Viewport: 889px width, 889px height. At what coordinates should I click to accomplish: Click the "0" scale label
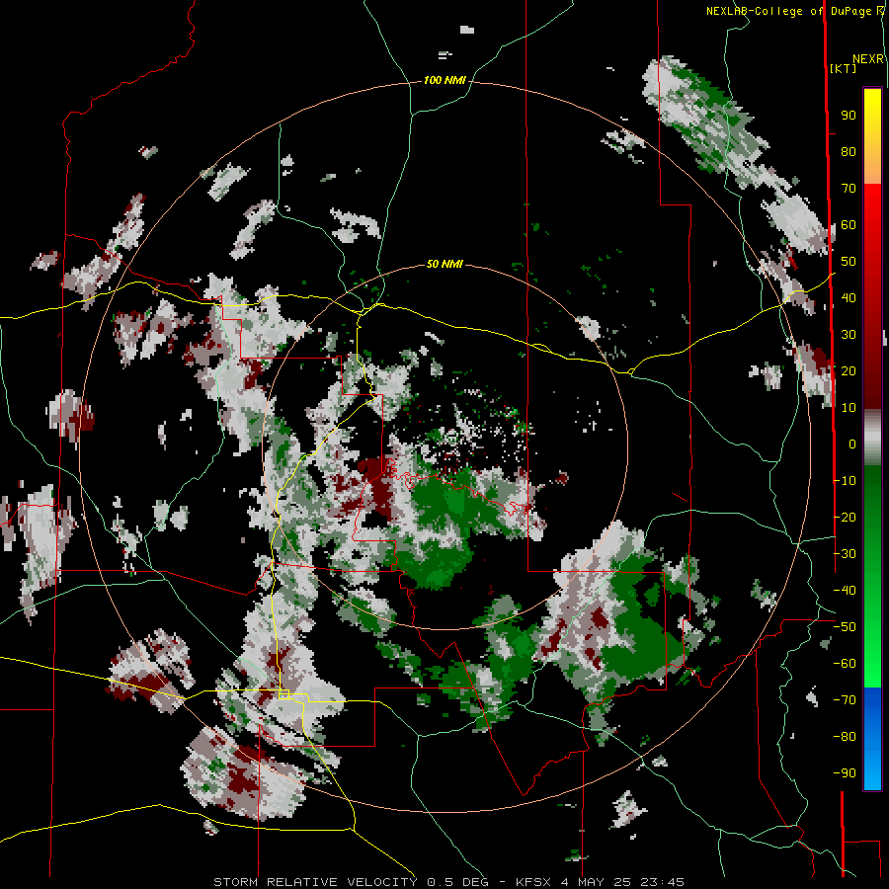point(852,444)
